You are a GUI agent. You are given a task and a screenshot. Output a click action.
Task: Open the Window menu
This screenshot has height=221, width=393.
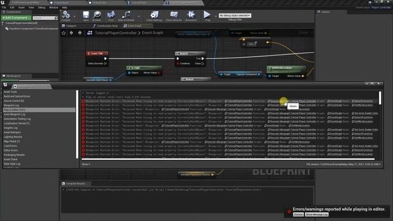point(53,7)
